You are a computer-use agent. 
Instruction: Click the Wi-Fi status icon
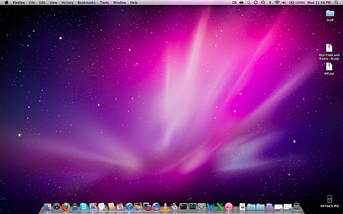click(x=277, y=3)
